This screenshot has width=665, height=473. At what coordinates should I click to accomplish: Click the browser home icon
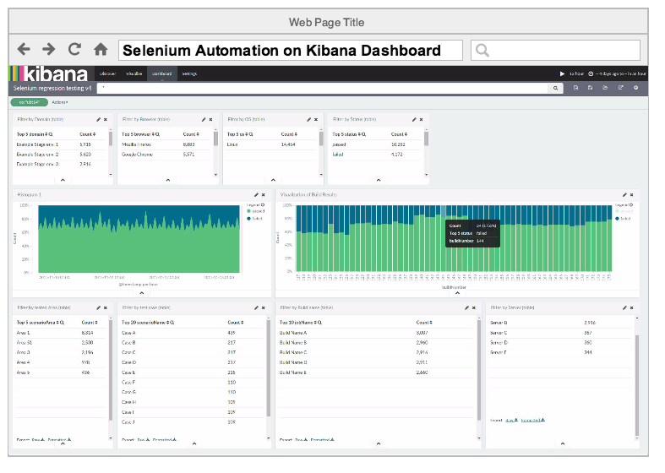[x=101, y=50]
